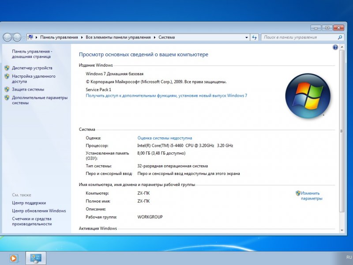Click ZX-ПК value next to Компьютер
The height and width of the screenshot is (265, 353).
pyautogui.click(x=143, y=193)
